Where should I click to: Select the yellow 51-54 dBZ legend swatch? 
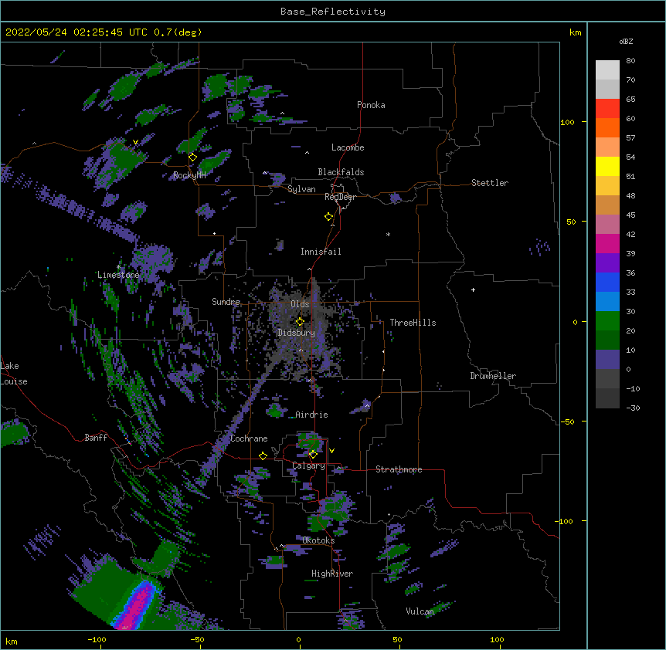click(607, 166)
